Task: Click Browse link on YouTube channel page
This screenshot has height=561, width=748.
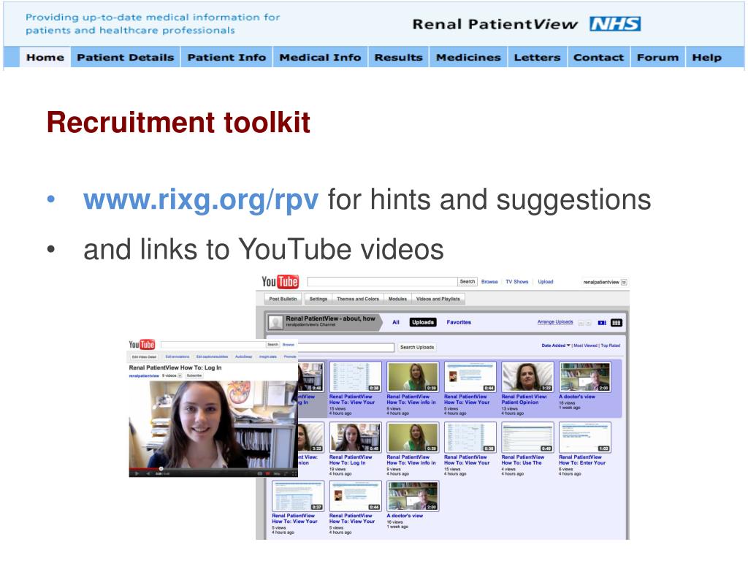Action: 489,281
